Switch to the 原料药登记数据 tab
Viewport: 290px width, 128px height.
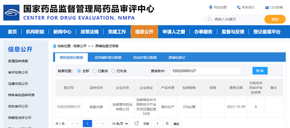71,57
